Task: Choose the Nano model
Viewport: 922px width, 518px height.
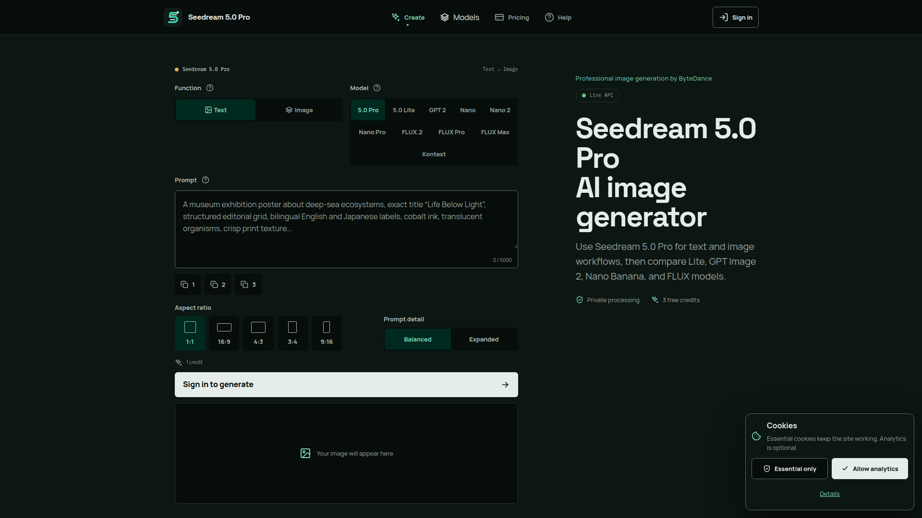Action: click(x=468, y=110)
